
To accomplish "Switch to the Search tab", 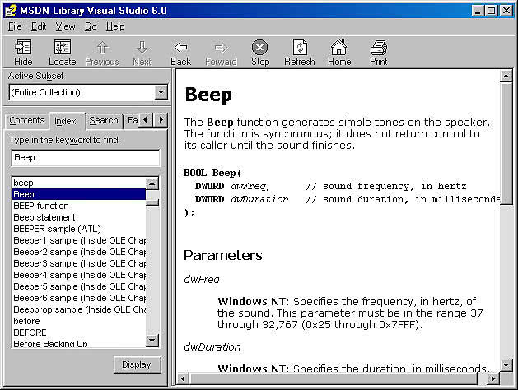I will [x=104, y=120].
